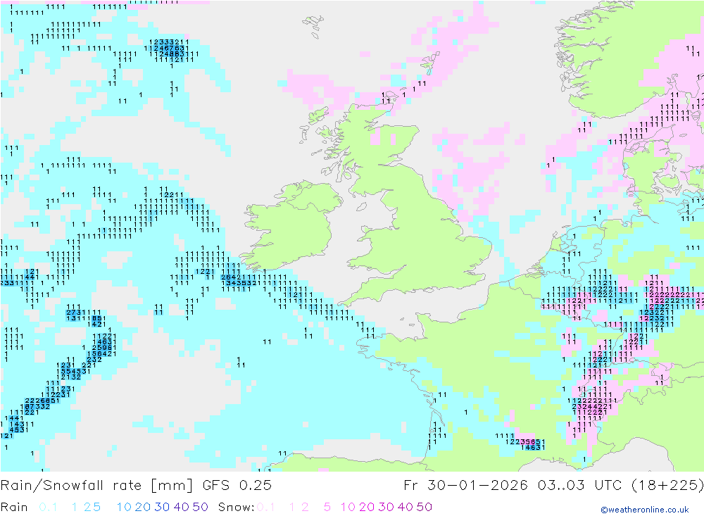Viewport: 704px width, 516px height.
Task: Select the snow legend value 20
Action: [367, 507]
